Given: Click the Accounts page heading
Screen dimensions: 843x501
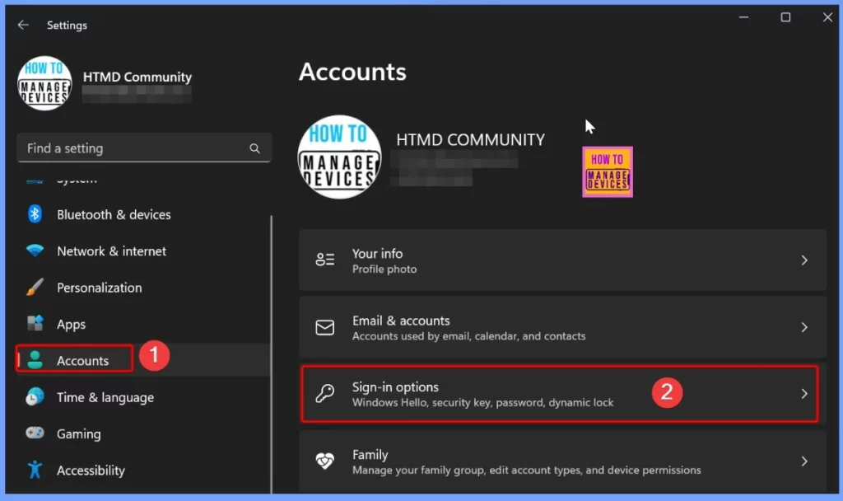Looking at the screenshot, I should [x=352, y=72].
